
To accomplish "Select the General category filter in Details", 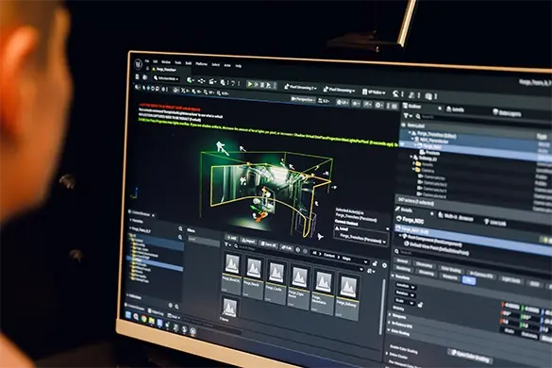I will pos(402,261).
